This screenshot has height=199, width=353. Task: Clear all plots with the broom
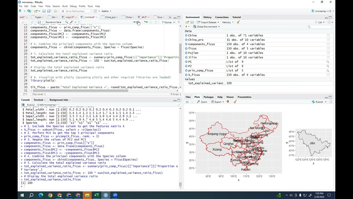pyautogui.click(x=235, y=102)
